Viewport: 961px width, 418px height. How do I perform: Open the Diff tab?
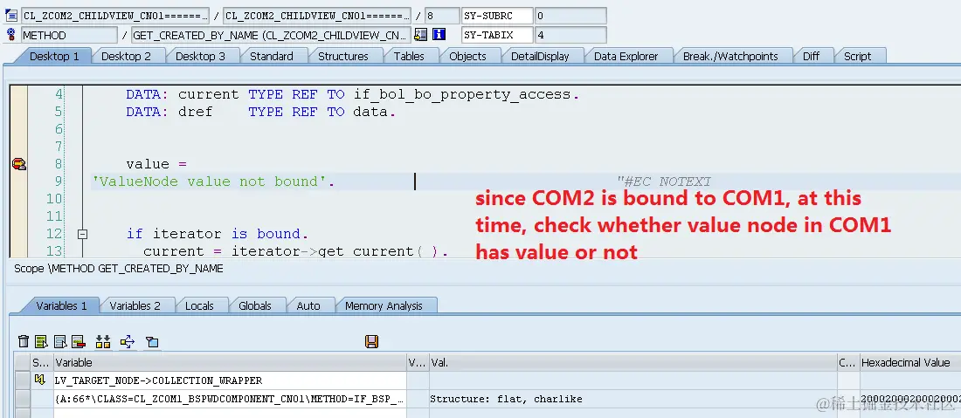point(811,57)
